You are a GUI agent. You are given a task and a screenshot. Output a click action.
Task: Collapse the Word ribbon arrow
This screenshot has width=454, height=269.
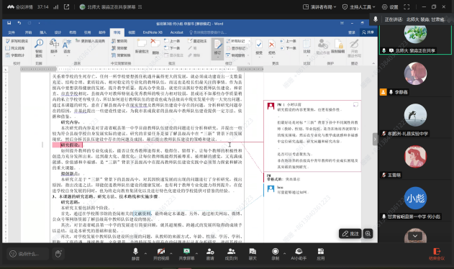tap(373, 63)
